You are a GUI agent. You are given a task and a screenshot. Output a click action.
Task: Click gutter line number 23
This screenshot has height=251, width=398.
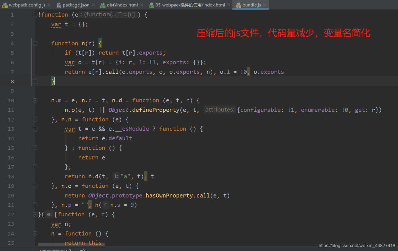(x=11, y=224)
